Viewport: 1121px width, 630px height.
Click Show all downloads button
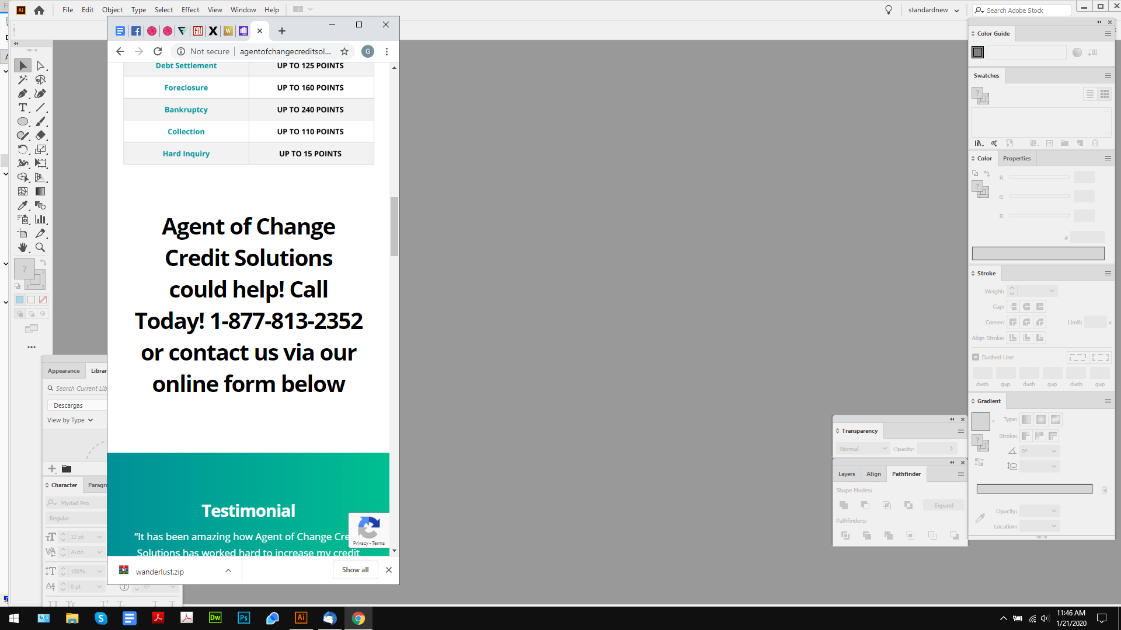point(356,570)
